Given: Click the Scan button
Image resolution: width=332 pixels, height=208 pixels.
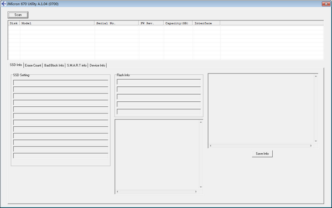Looking at the screenshot, I should tap(18, 15).
